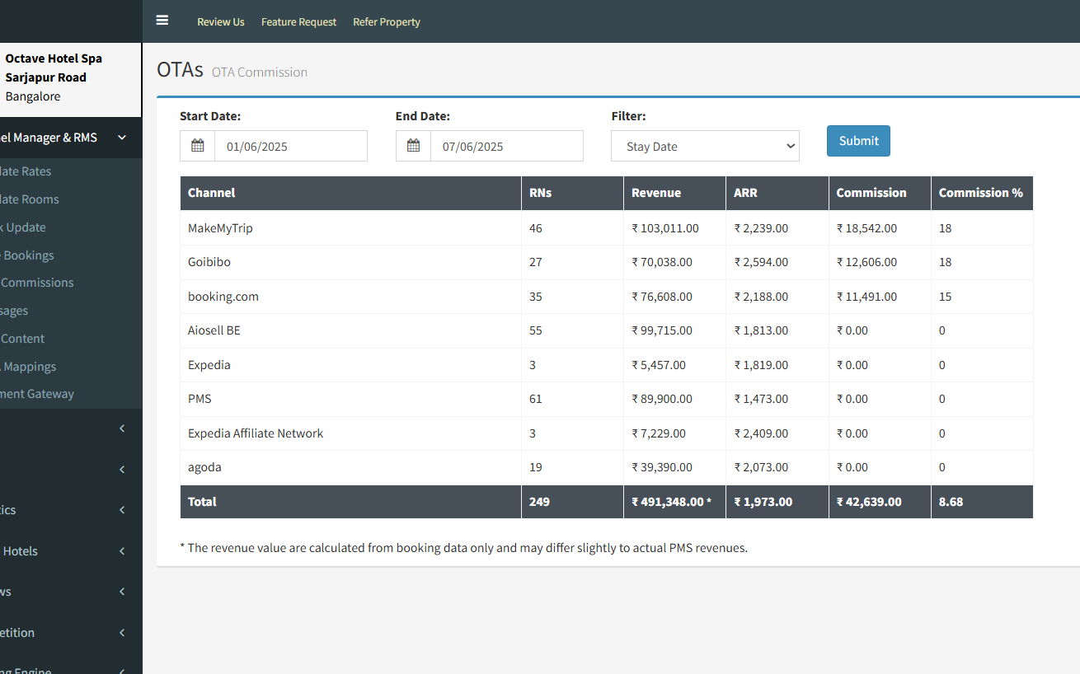The image size is (1080, 674).
Task: Open the Review Us link
Action: click(220, 22)
